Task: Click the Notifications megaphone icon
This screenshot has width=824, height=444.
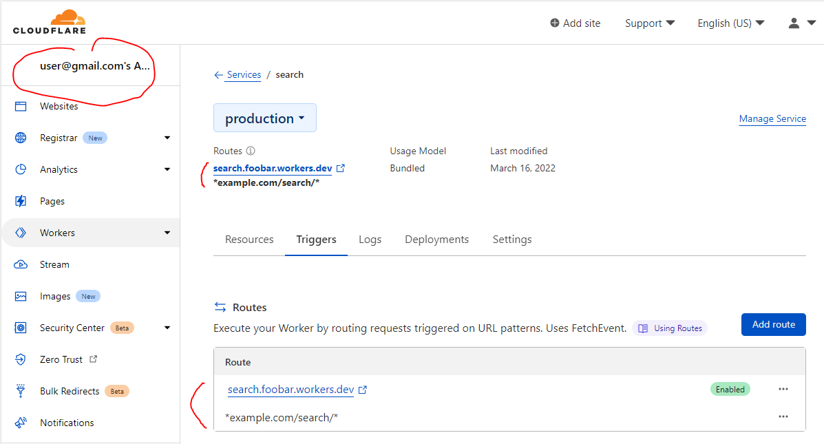Action: click(x=21, y=423)
